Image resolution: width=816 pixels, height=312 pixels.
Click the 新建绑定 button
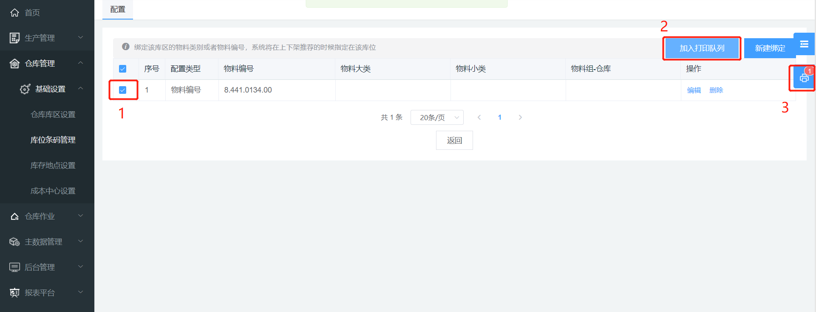[x=769, y=48]
